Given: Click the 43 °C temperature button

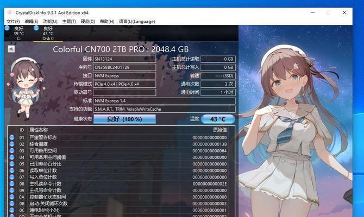Looking at the screenshot, I should [218, 119].
